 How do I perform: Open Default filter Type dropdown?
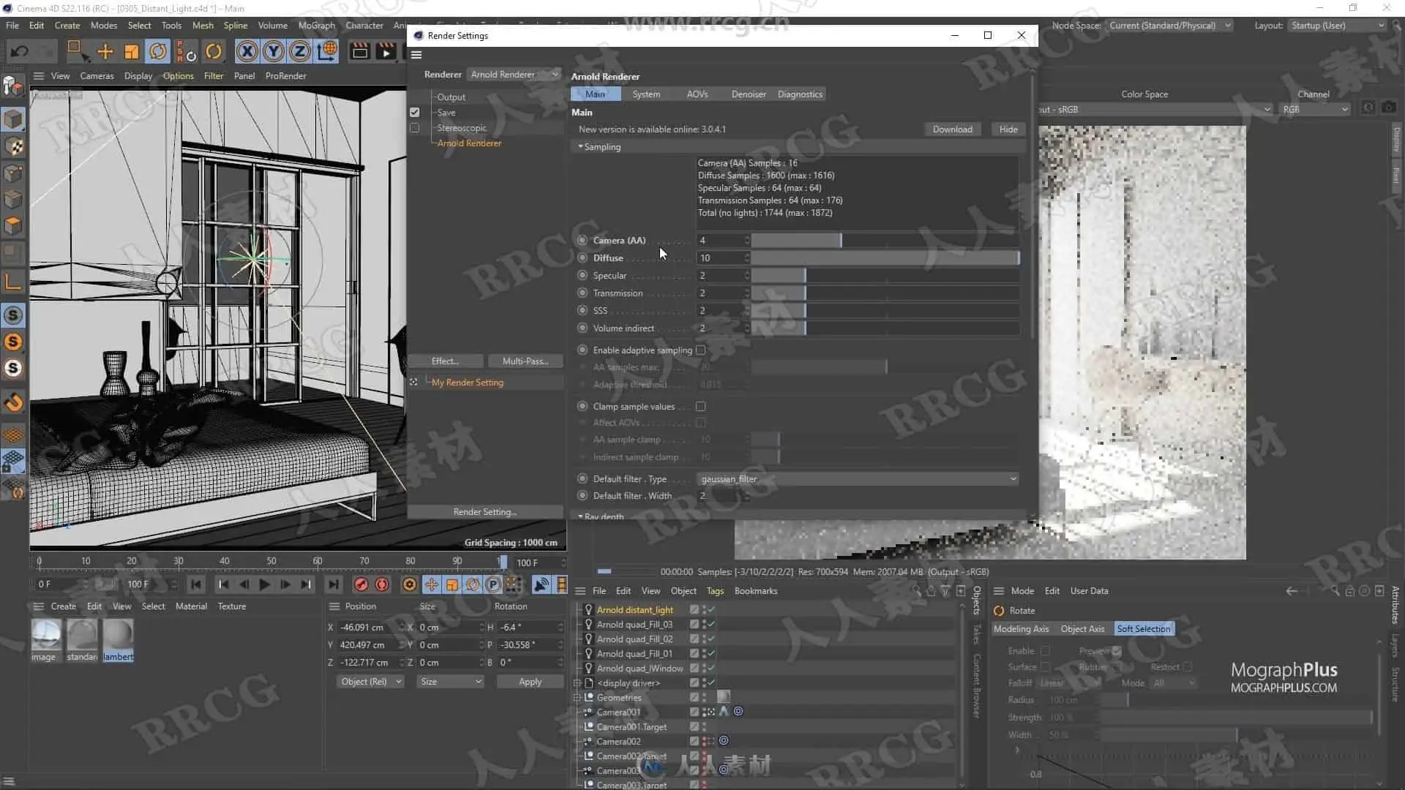click(858, 479)
